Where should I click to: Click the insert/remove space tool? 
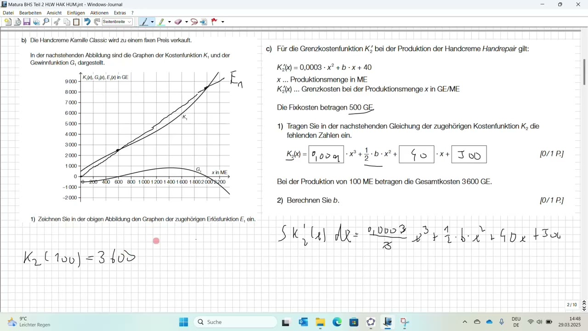(x=204, y=22)
